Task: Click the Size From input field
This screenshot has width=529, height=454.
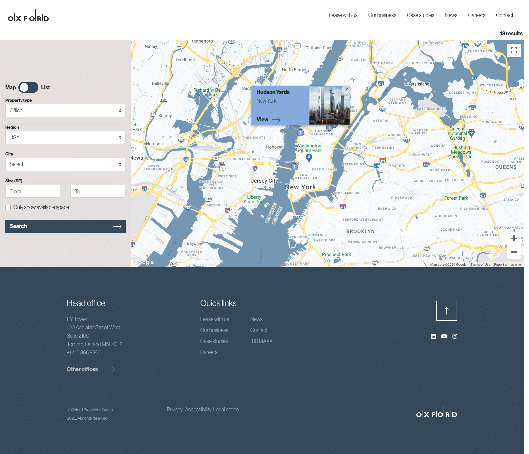Action: [x=33, y=191]
